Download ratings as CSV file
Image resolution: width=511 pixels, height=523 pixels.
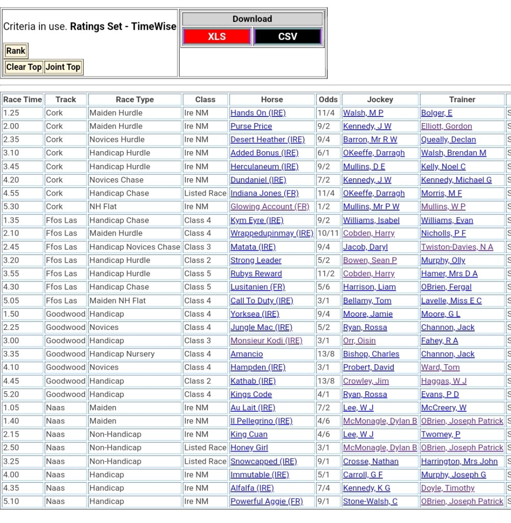pos(288,37)
